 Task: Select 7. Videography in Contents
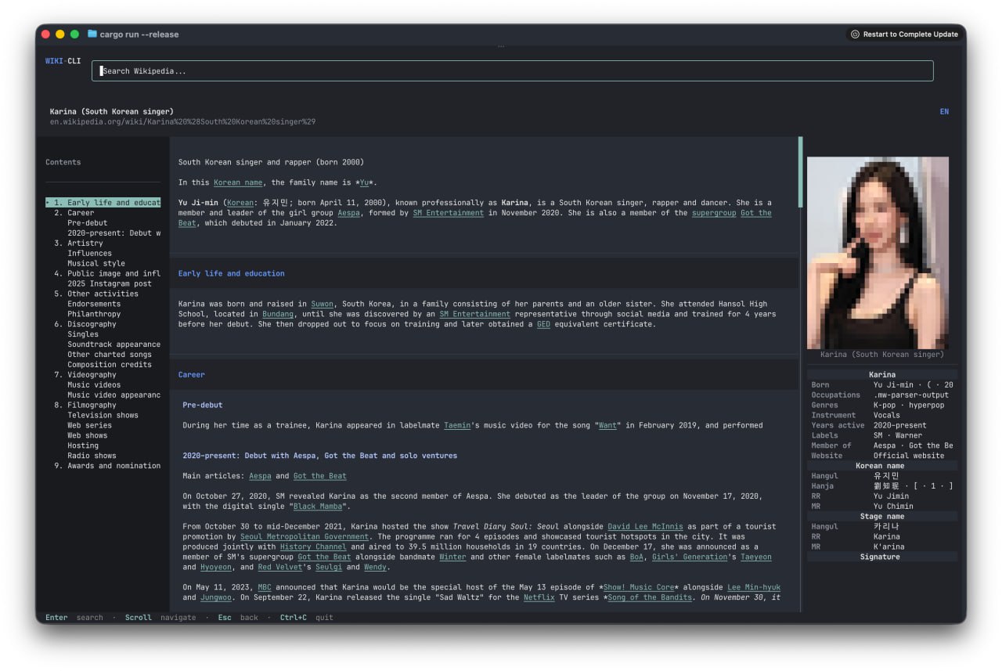pos(85,375)
